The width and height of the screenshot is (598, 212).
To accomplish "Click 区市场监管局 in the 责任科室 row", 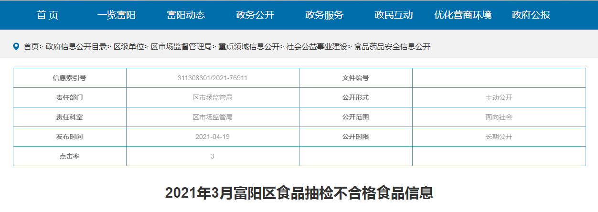I will pyautogui.click(x=213, y=117).
